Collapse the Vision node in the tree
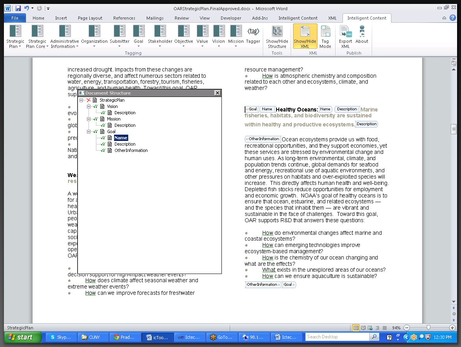461x347 pixels. pos(89,106)
